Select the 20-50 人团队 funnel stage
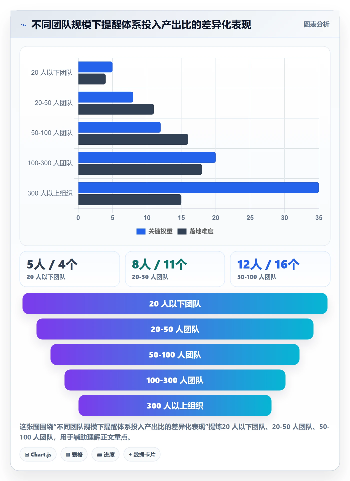The height and width of the screenshot is (481, 350). [x=175, y=329]
